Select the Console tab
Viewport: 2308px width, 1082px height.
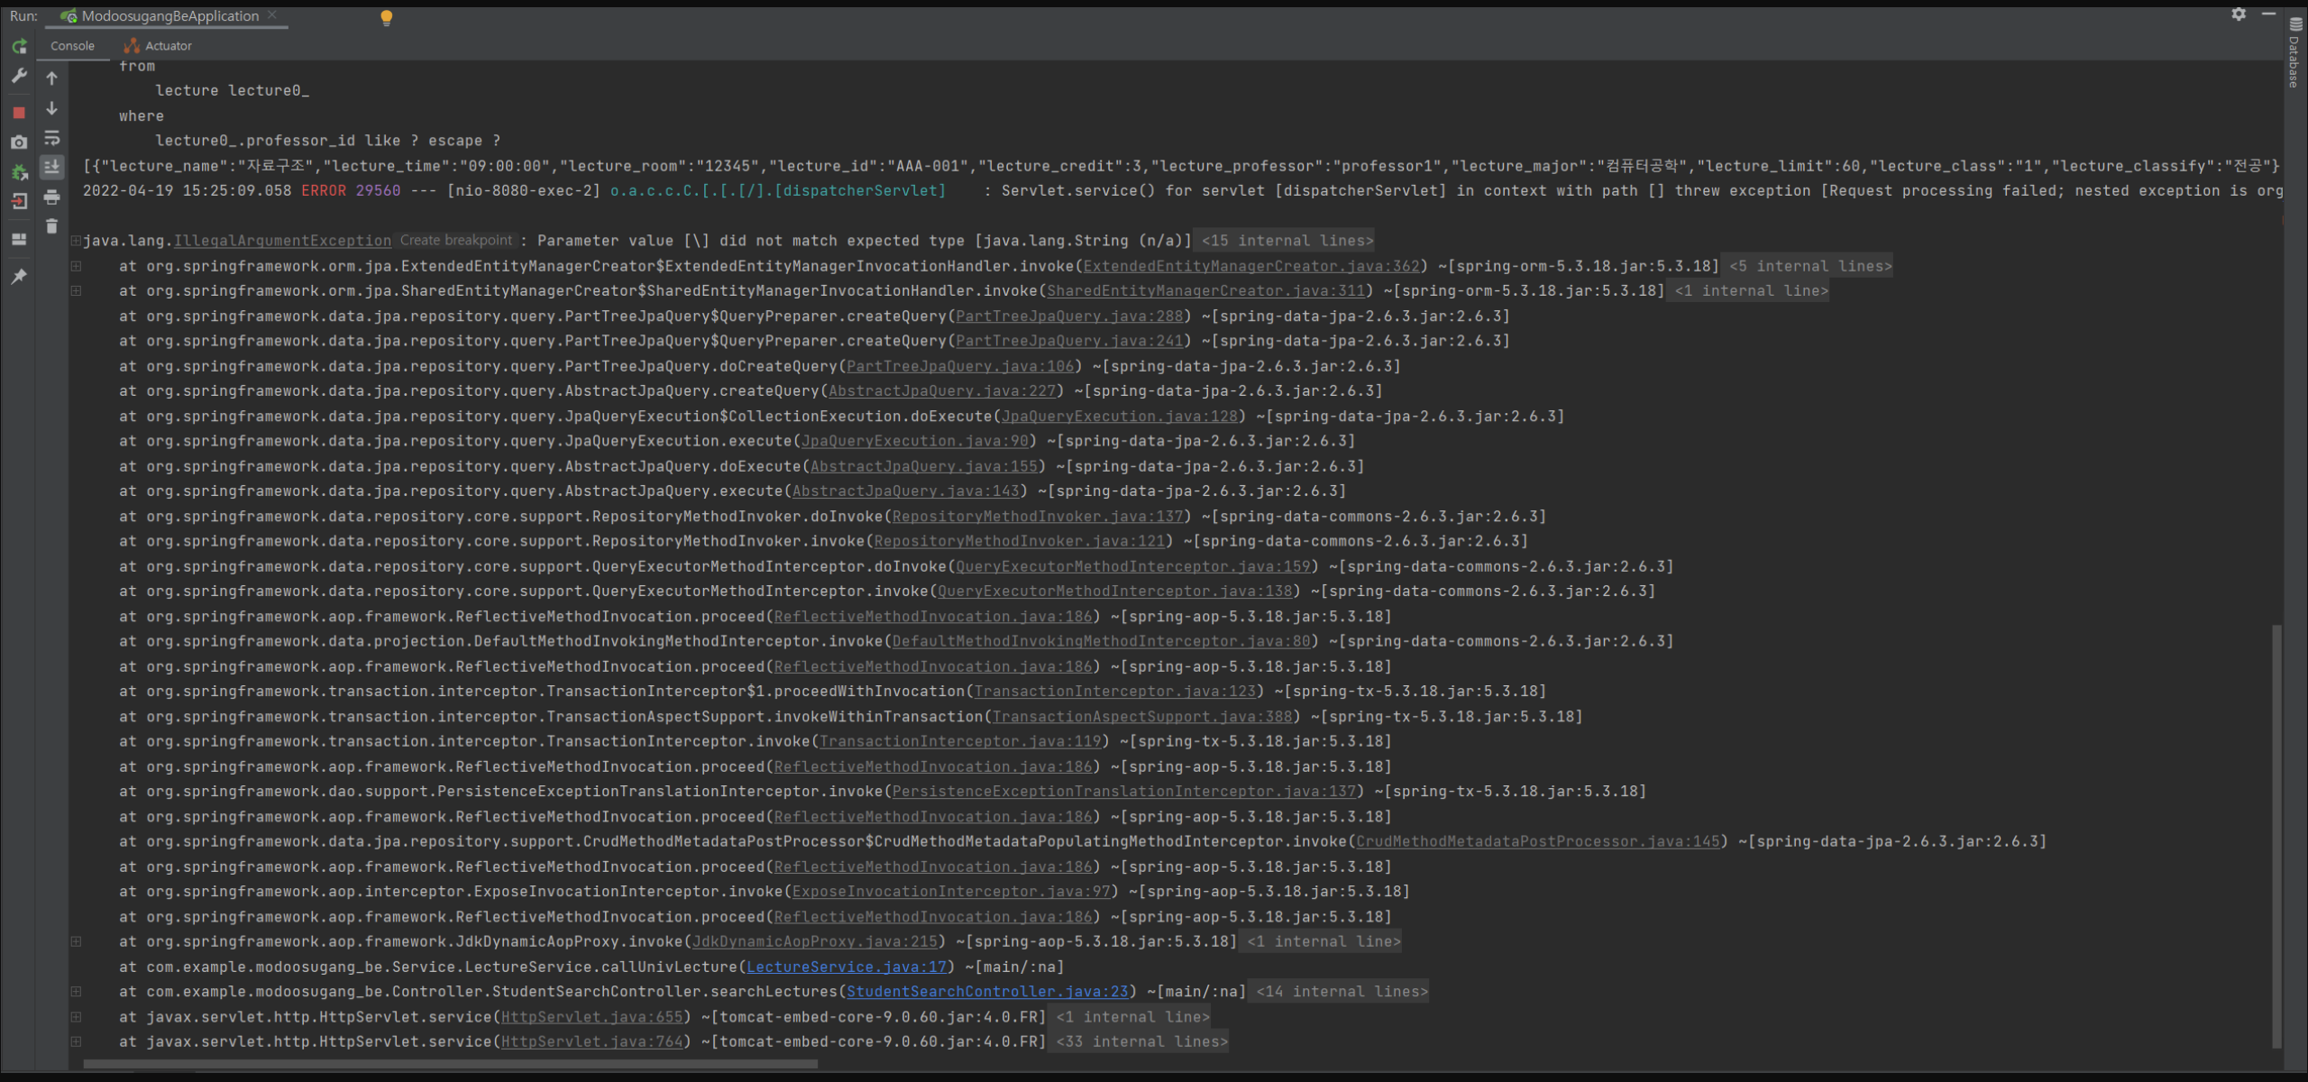(x=72, y=46)
